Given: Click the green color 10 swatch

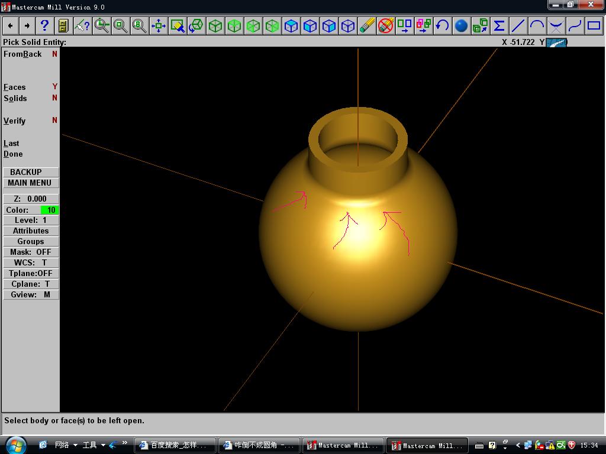Looking at the screenshot, I should 50,210.
